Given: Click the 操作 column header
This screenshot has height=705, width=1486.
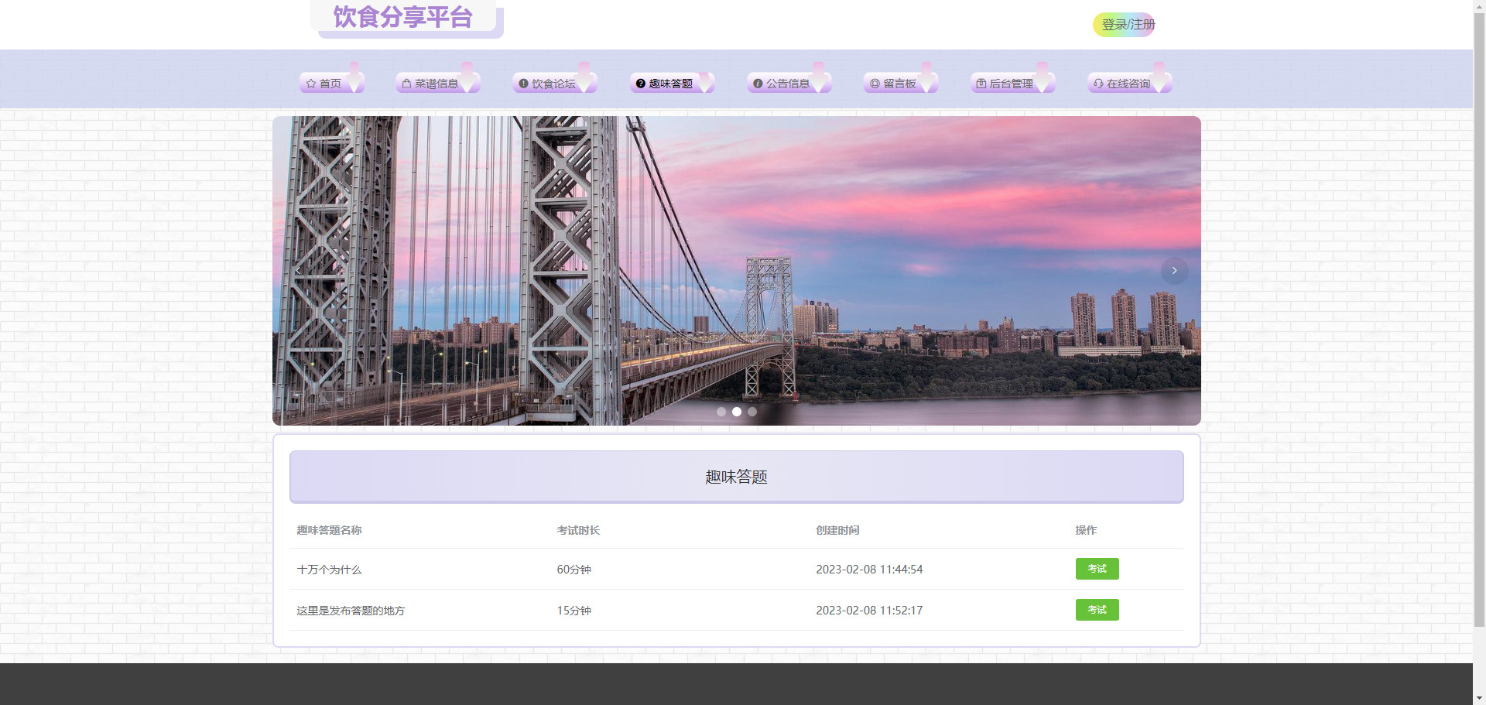Looking at the screenshot, I should pos(1086,530).
